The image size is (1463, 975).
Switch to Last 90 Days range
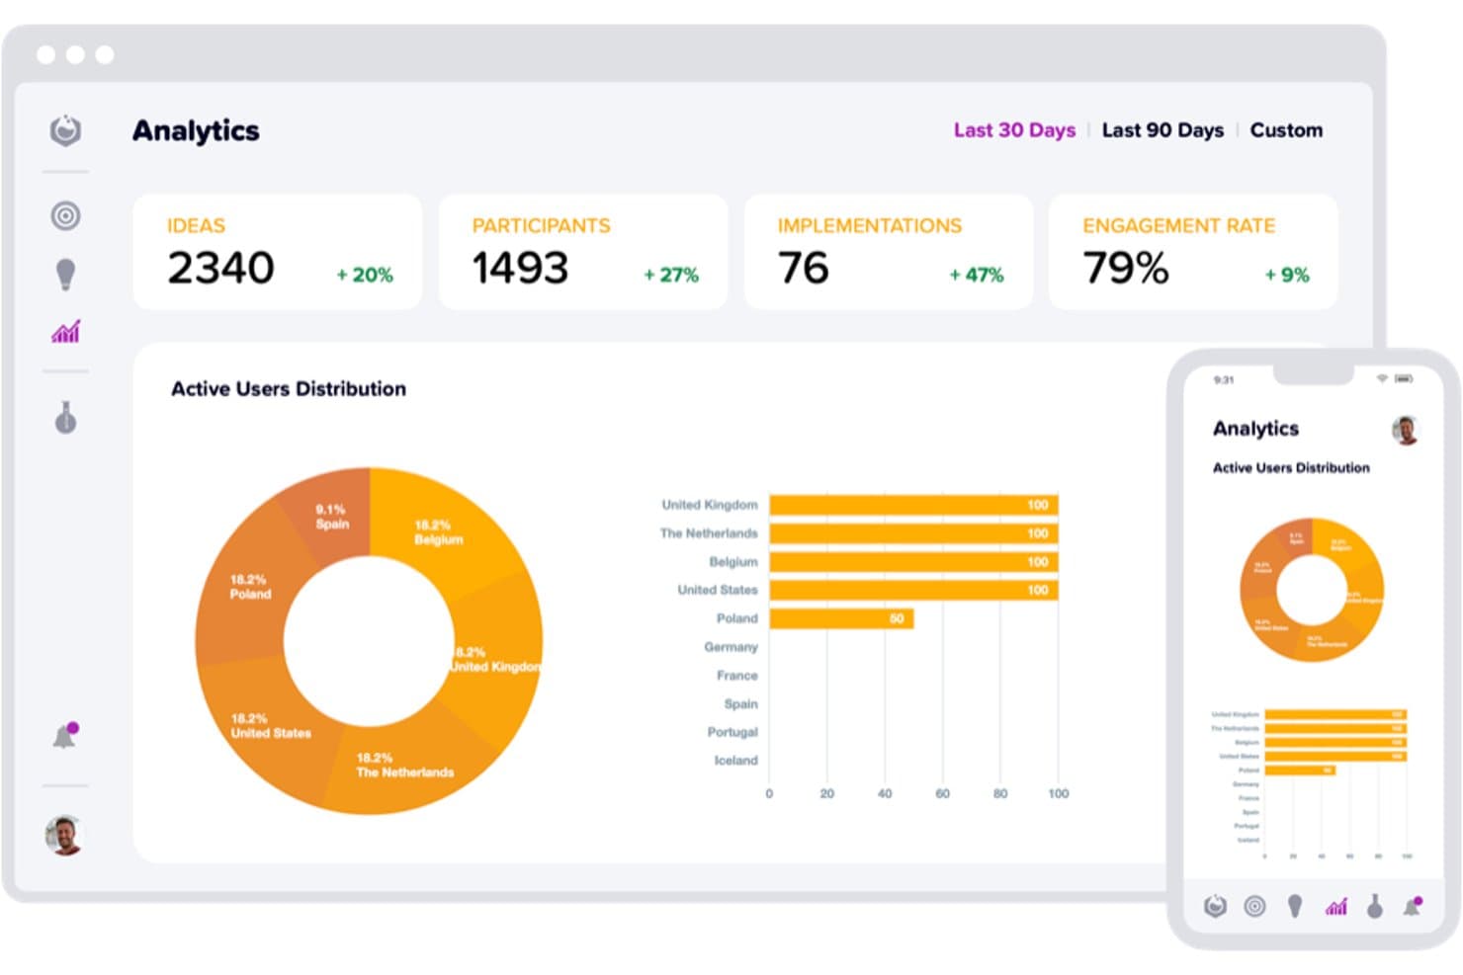click(x=1162, y=130)
